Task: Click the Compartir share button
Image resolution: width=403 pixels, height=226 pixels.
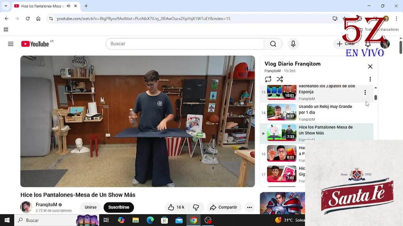Action: click(224, 207)
